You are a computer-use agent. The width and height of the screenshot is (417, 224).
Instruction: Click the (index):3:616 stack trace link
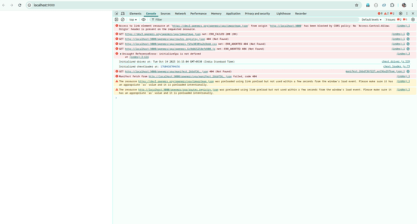[139, 57]
